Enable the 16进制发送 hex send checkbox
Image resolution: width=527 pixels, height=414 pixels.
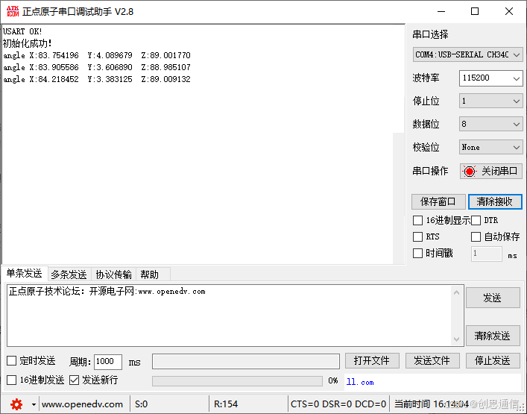pyautogui.click(x=11, y=380)
